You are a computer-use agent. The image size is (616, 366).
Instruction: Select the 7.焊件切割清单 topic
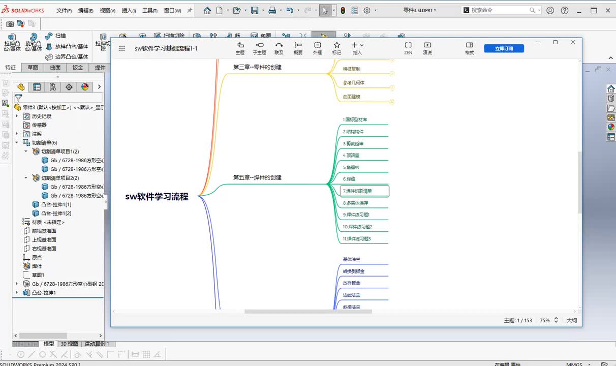pos(364,191)
